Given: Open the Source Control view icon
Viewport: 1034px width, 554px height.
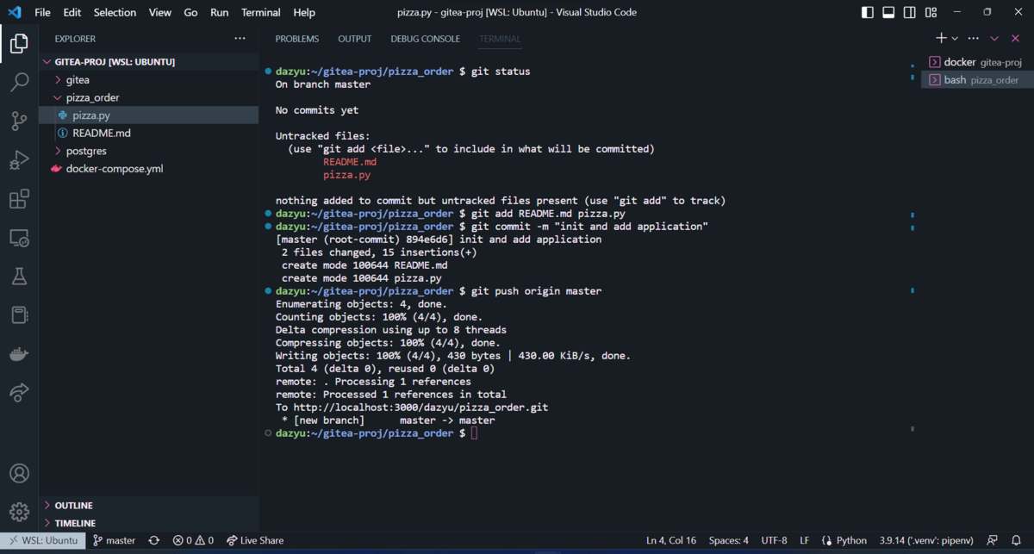Looking at the screenshot, I should pyautogui.click(x=19, y=121).
